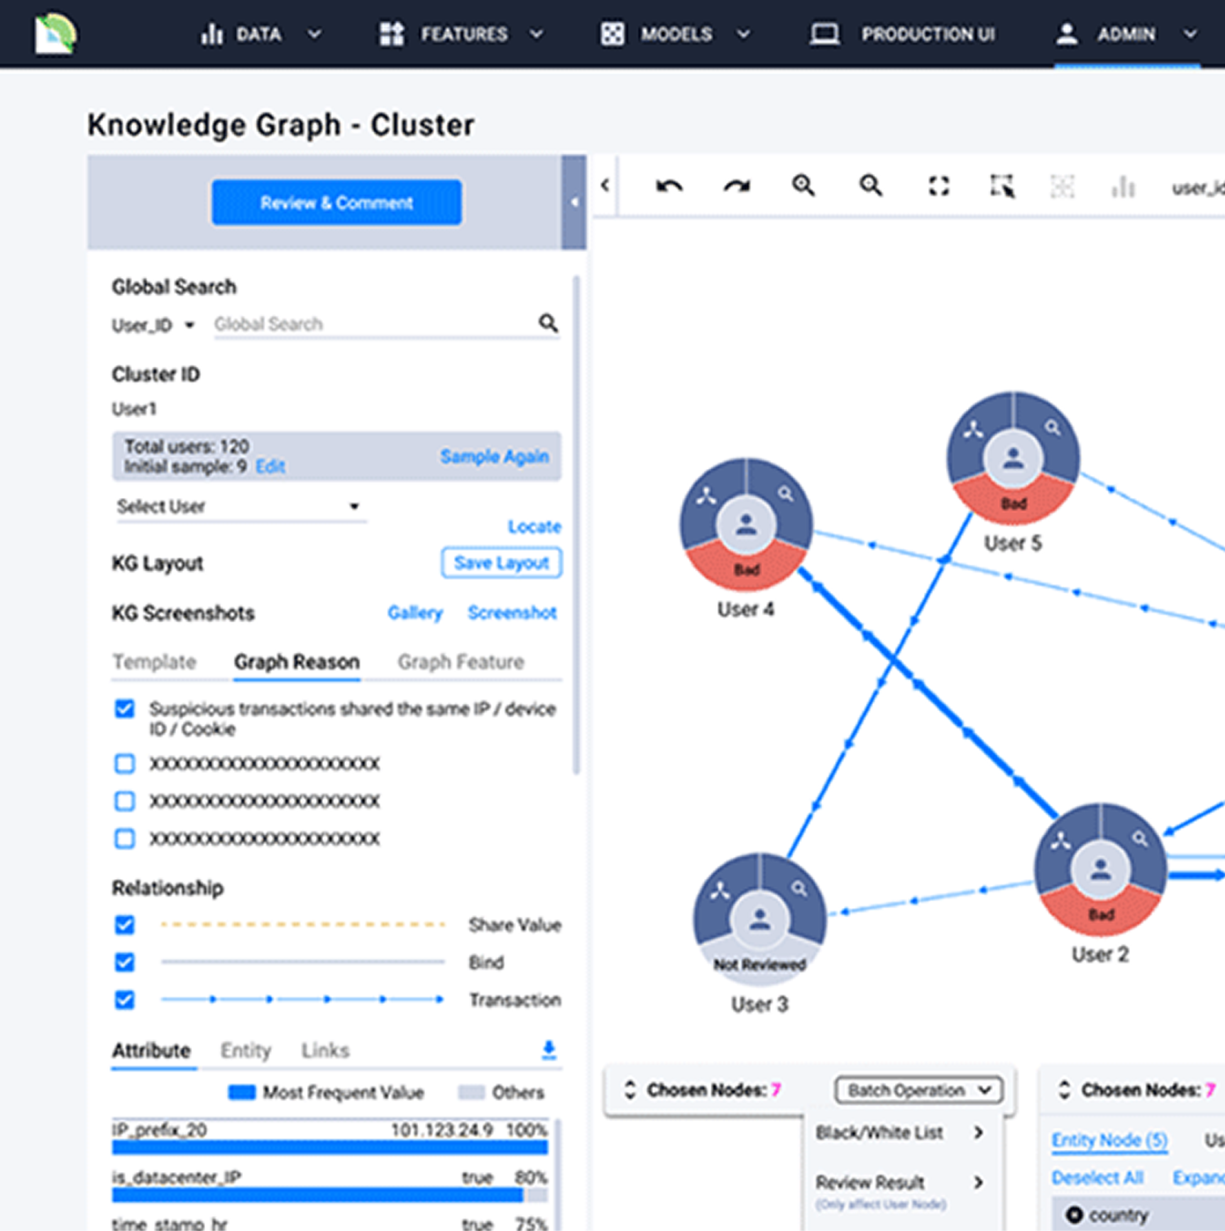Image resolution: width=1225 pixels, height=1231 pixels.
Task: Click the Global Search magnifier icon
Action: tap(548, 323)
